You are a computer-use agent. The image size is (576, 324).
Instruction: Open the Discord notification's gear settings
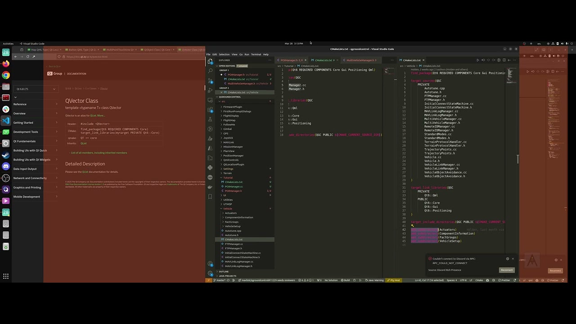(x=507, y=259)
